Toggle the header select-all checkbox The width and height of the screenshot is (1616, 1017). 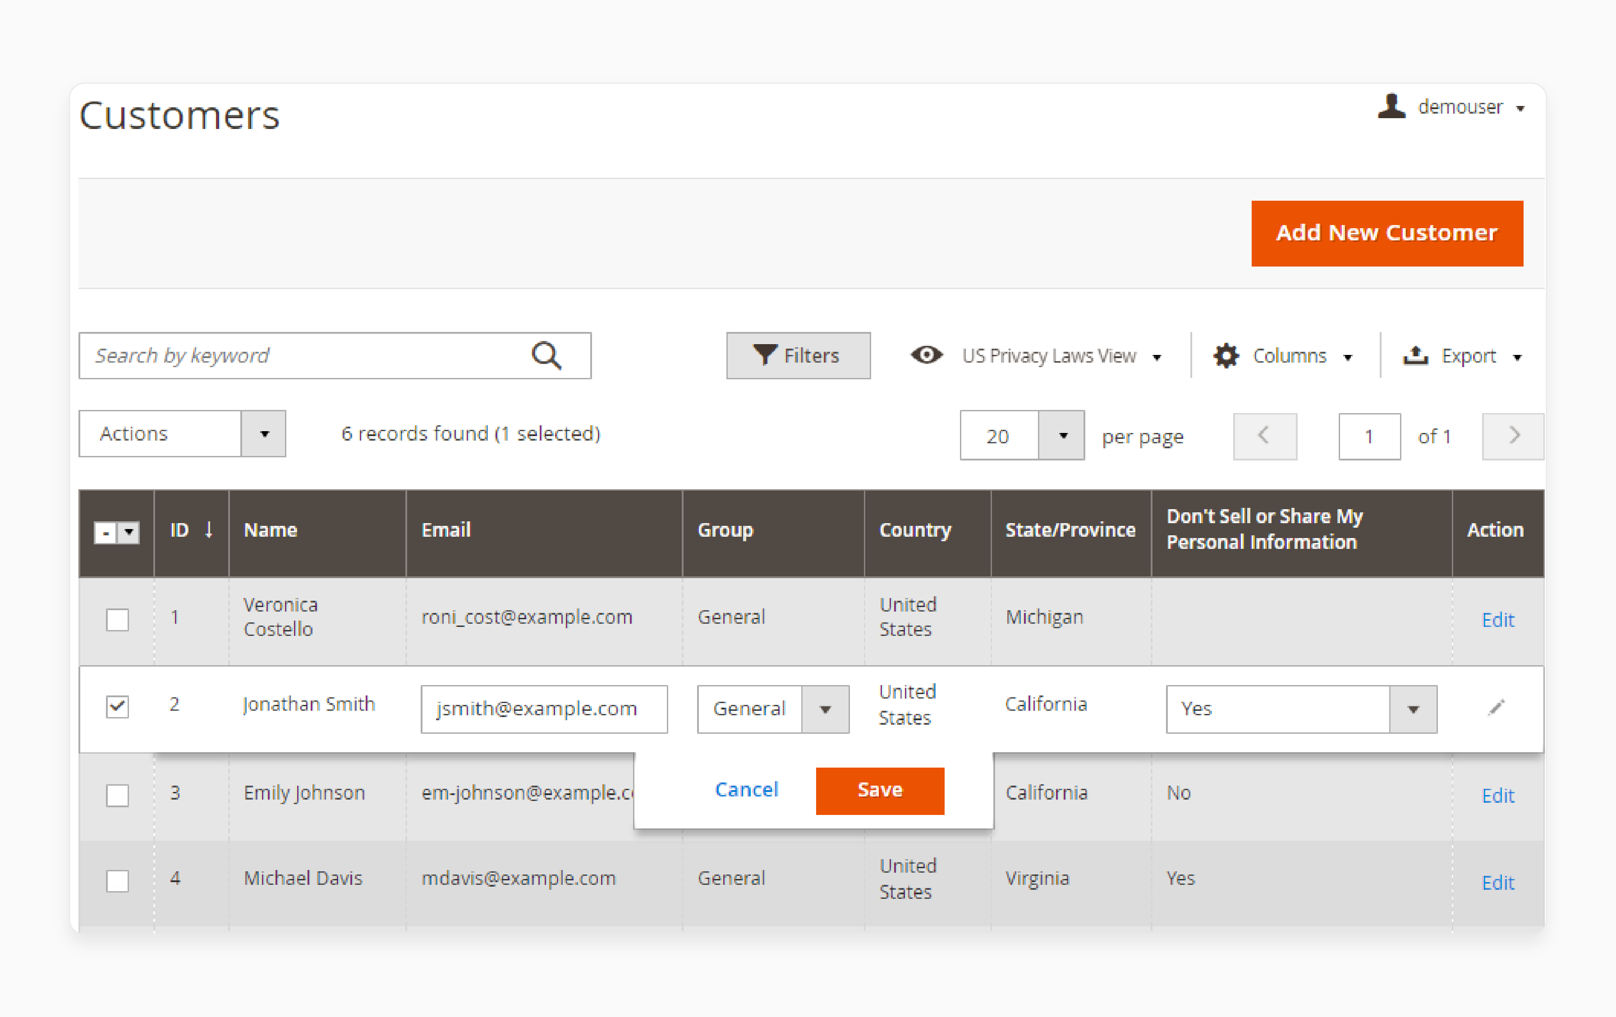106,532
